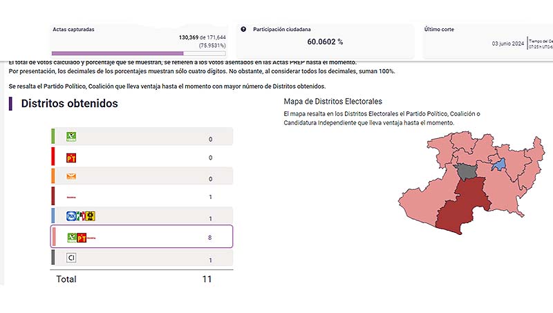This screenshot has height=313, width=553.
Task: Select the small blue district on map
Action: click(x=498, y=164)
